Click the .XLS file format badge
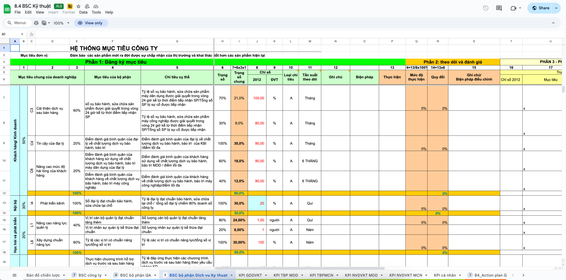Image resolution: width=566 pixels, height=280 pixels. 59,6
